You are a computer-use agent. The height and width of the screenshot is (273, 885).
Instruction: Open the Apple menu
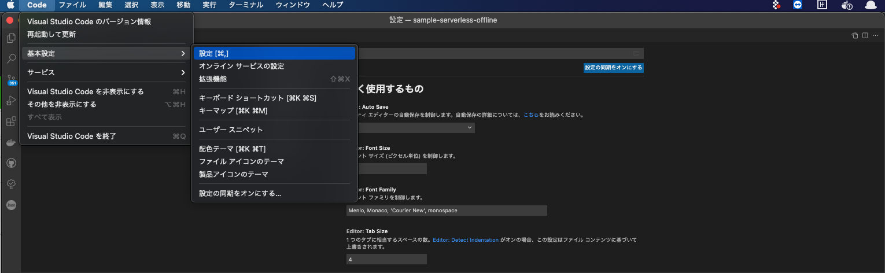coord(10,5)
